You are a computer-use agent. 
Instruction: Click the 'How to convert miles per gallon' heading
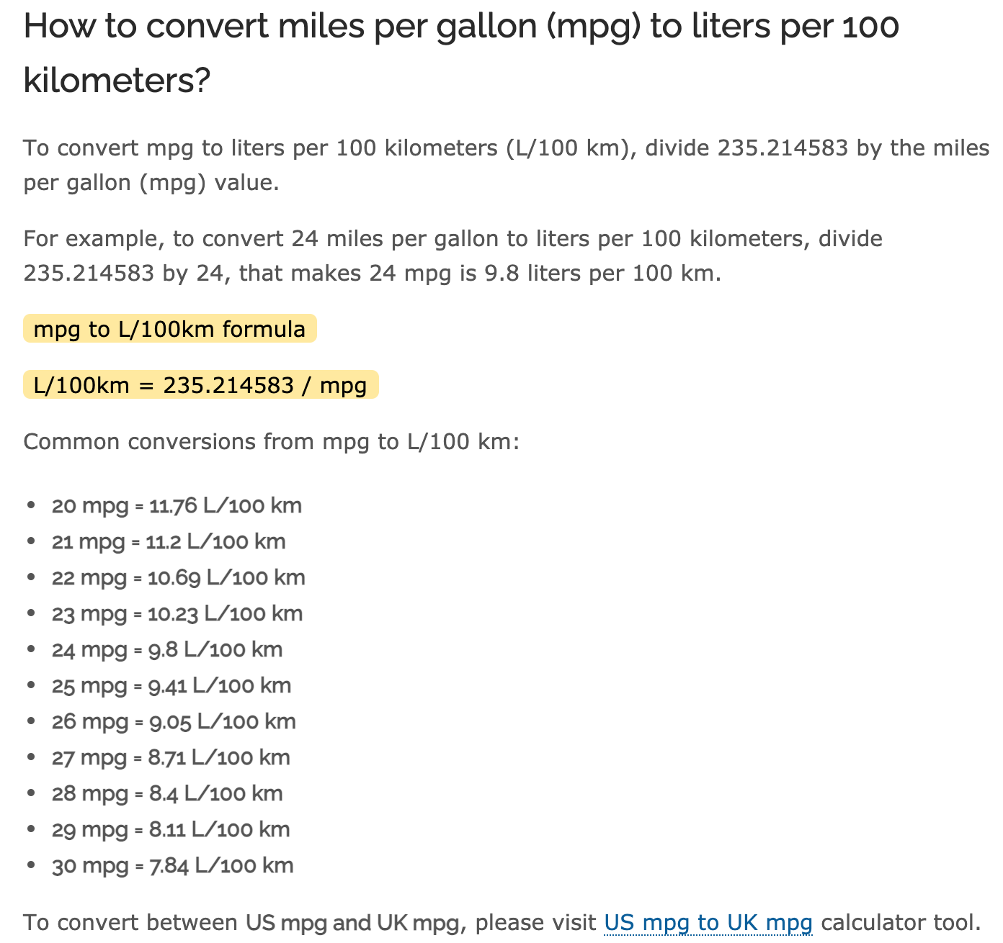point(461,53)
